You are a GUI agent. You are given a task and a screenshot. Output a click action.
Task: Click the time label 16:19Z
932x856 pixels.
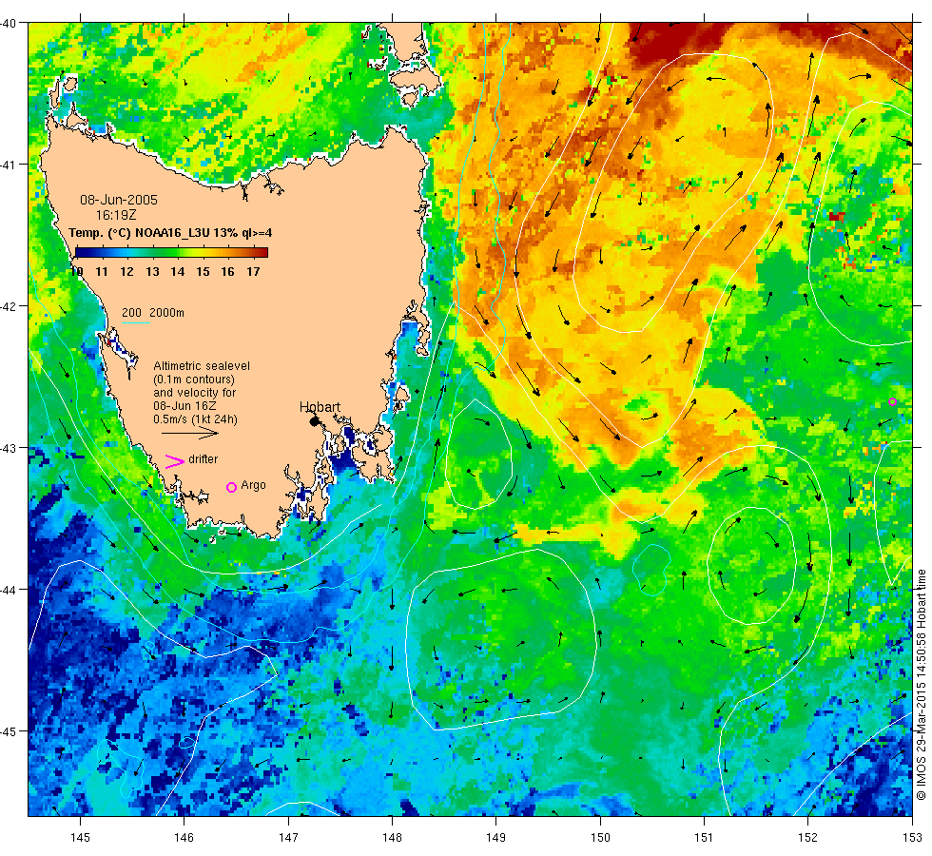tap(116, 215)
